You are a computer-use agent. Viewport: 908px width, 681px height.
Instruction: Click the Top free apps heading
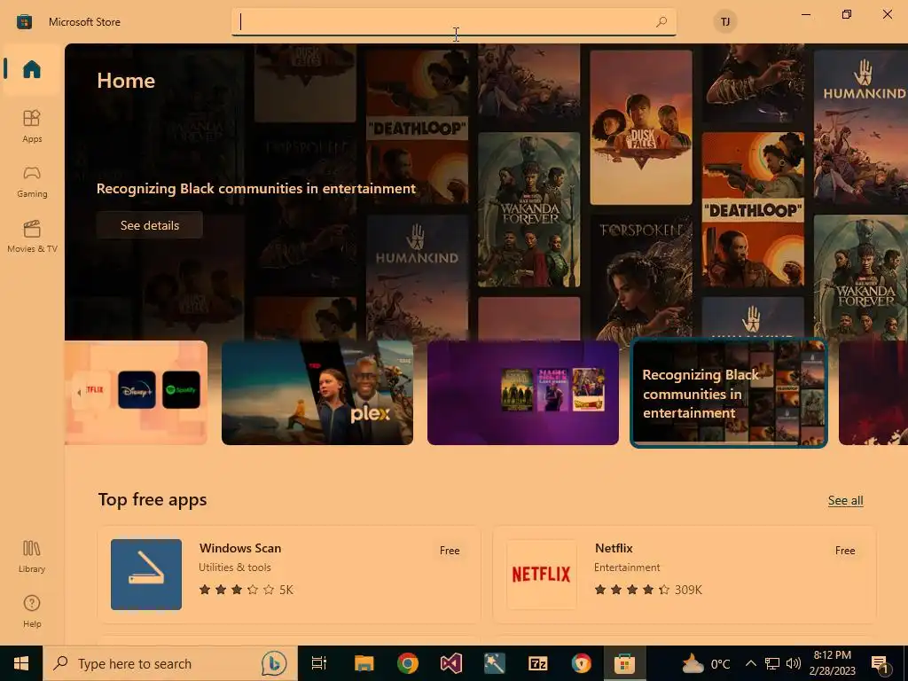pyautogui.click(x=153, y=499)
